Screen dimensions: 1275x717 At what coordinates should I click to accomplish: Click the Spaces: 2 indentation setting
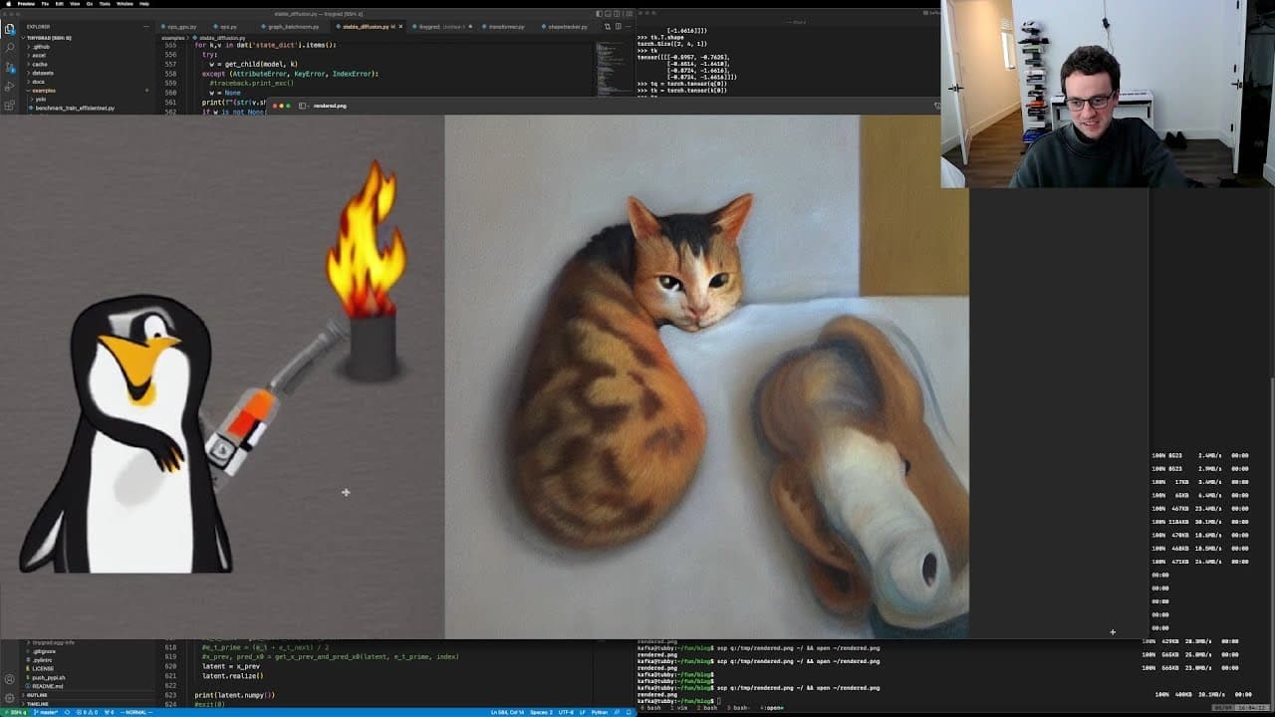coord(541,712)
